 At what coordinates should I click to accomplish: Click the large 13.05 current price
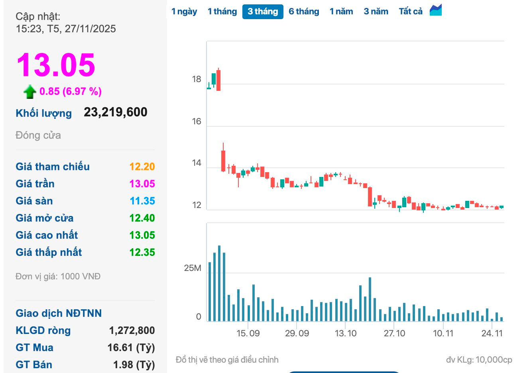pyautogui.click(x=56, y=65)
